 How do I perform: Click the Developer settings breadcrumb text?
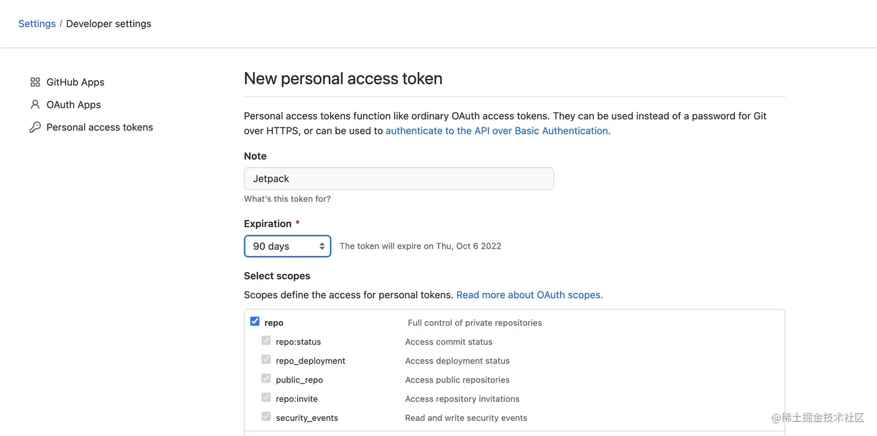[x=108, y=24]
